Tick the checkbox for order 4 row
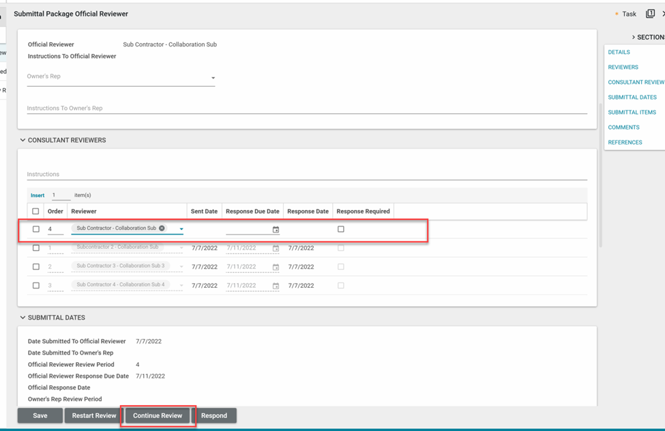This screenshot has height=431, width=665. click(x=36, y=229)
